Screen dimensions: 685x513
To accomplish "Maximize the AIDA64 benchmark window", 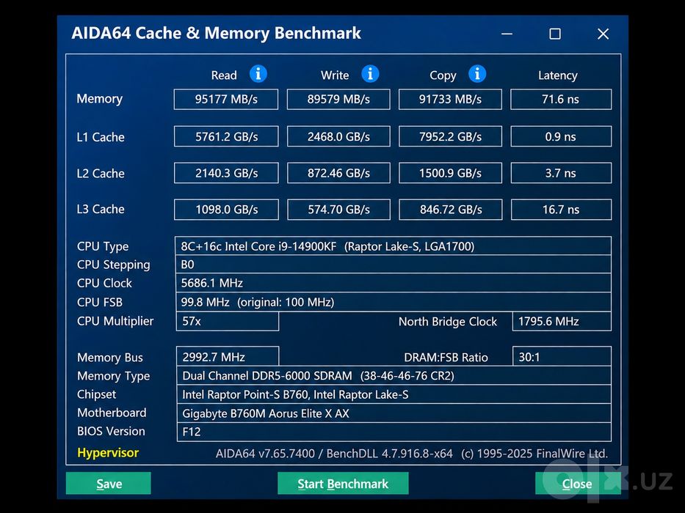I will [555, 34].
